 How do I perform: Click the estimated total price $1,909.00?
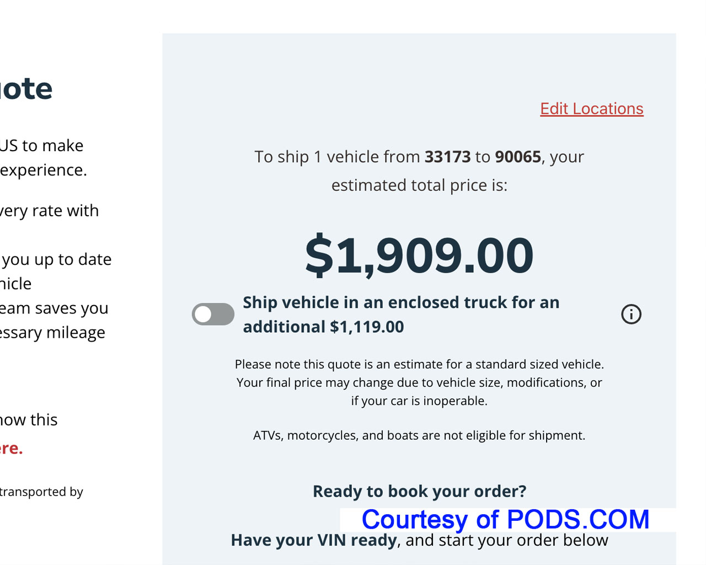(419, 254)
